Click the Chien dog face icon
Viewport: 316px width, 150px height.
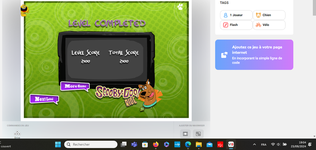tap(258, 15)
